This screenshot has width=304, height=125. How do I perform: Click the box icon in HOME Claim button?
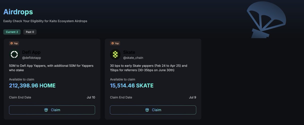click(x=46, y=110)
